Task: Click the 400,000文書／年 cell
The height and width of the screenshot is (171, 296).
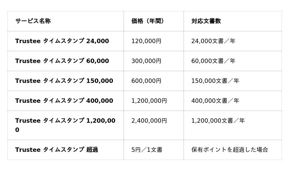Action: coord(215,101)
